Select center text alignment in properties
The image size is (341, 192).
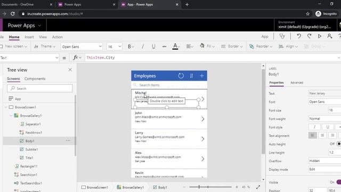tap(322, 135)
